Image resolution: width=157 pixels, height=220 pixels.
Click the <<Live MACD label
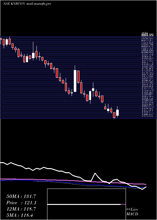click(132, 212)
